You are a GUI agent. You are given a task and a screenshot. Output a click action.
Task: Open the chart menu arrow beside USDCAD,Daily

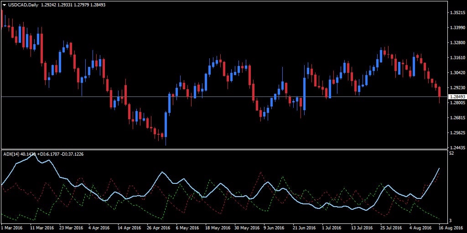point(4,5)
